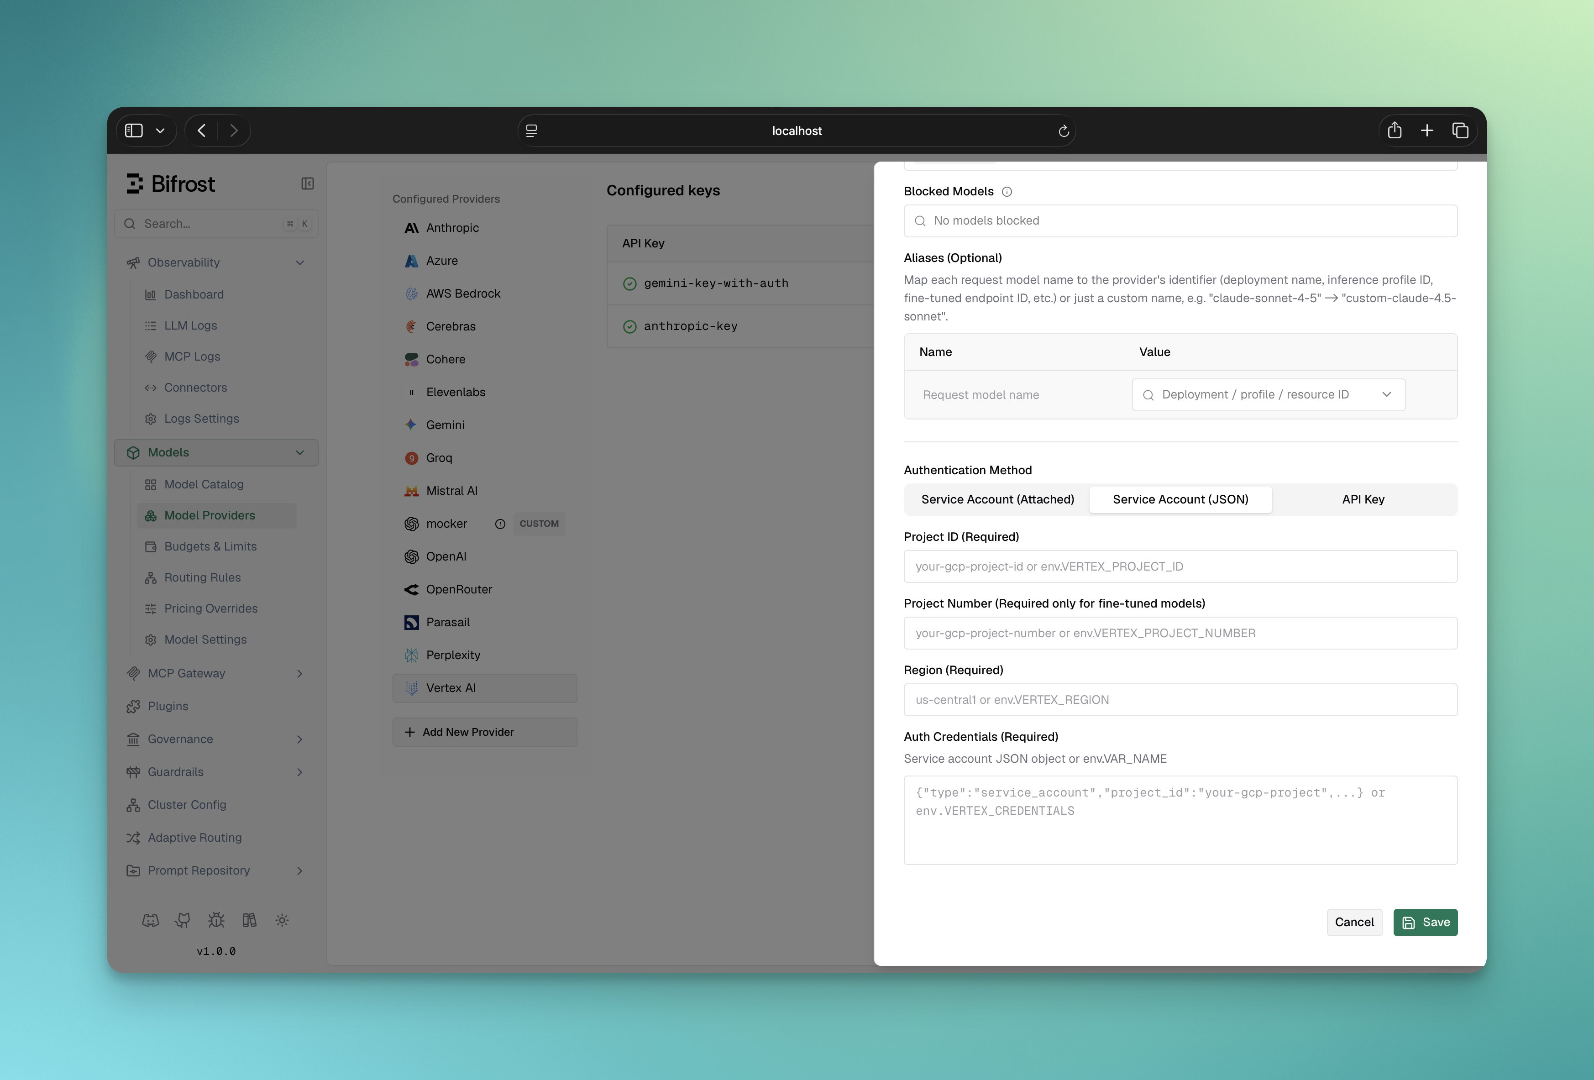Click the Plugins puzzle icon
The height and width of the screenshot is (1080, 1594).
pyautogui.click(x=133, y=706)
